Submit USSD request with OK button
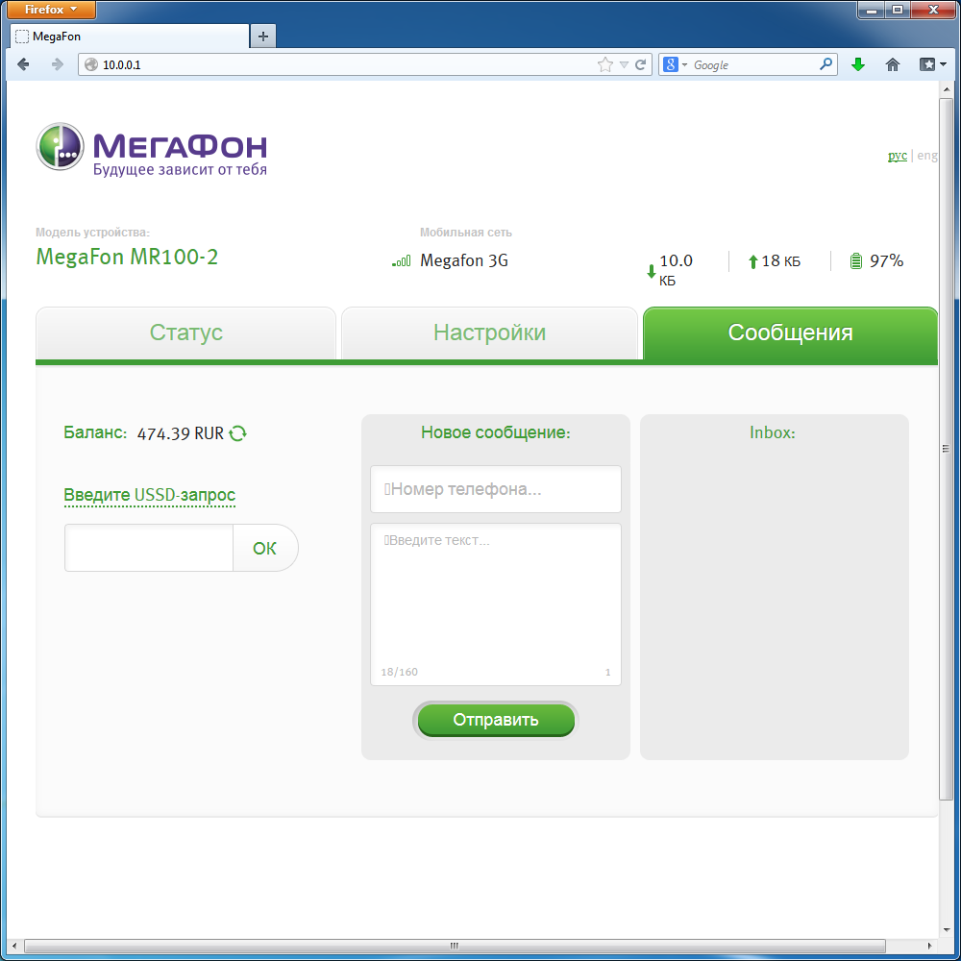The width and height of the screenshot is (961, 961). click(265, 548)
